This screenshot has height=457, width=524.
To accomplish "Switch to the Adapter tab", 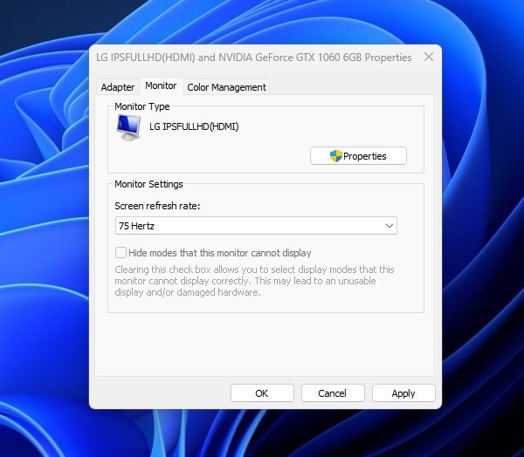I will pyautogui.click(x=118, y=87).
